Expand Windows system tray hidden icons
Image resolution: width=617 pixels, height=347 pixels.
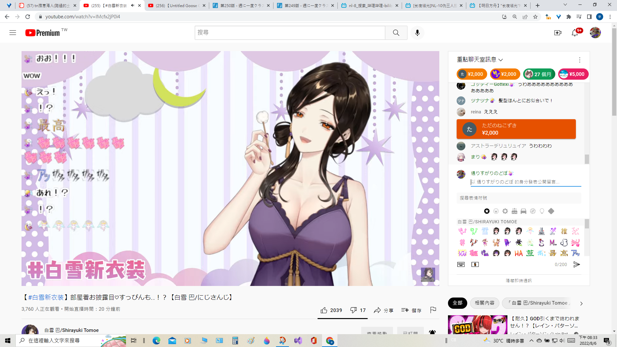point(532,341)
